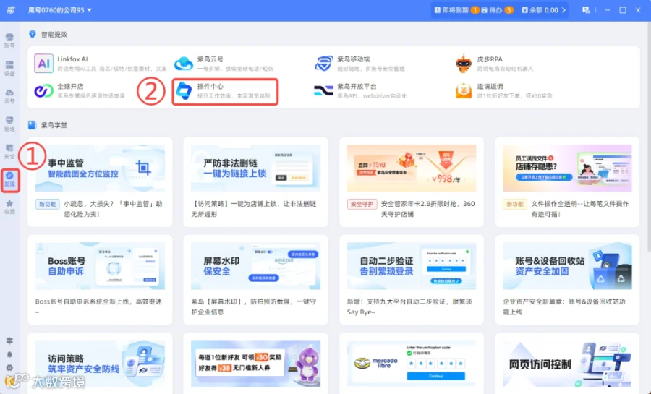Image resolution: width=651 pixels, height=394 pixels.
Task: Open the 网页访问控制 article card
Action: 567,364
